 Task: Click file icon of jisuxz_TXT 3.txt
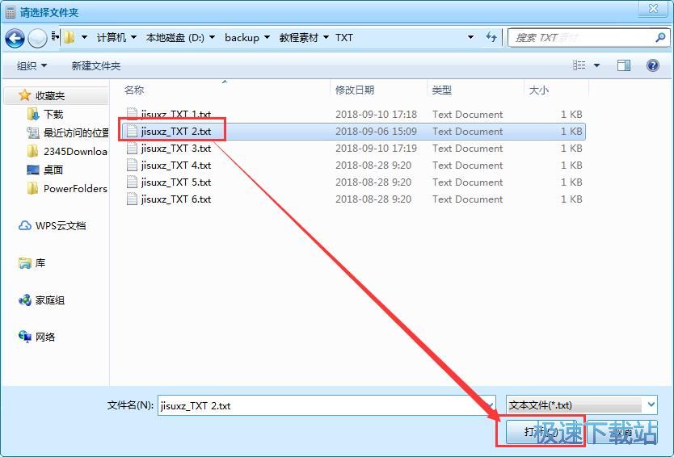coord(132,149)
